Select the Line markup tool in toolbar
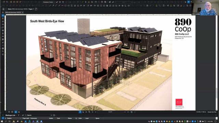 click(50, 6)
